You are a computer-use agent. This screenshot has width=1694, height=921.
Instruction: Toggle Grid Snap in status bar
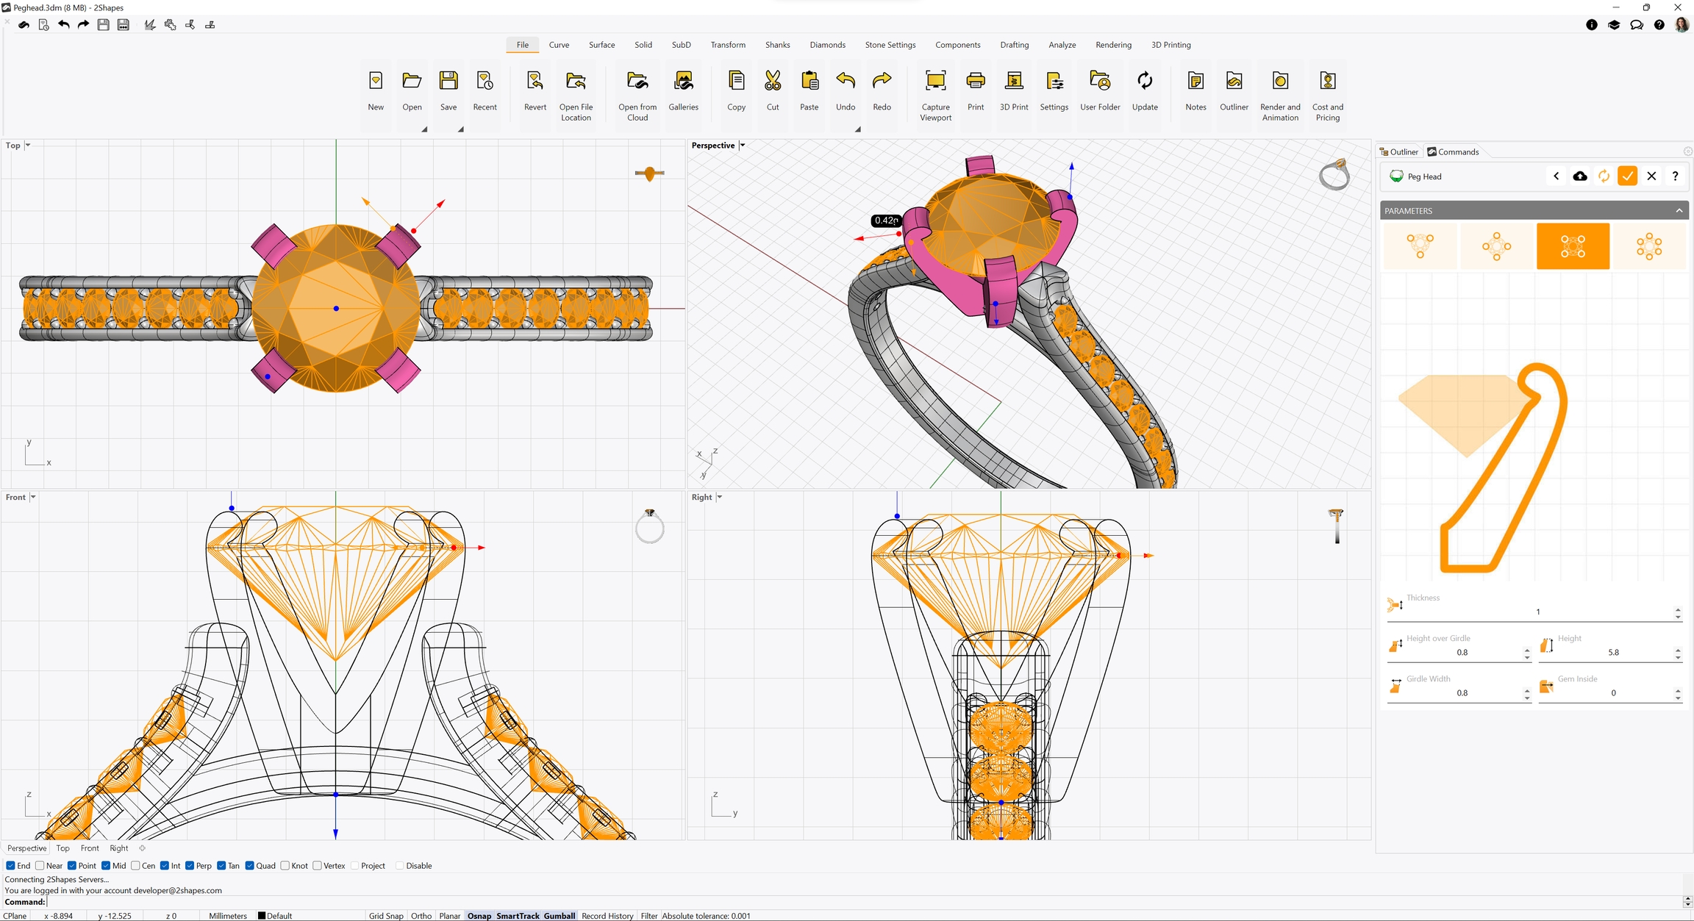(x=386, y=916)
